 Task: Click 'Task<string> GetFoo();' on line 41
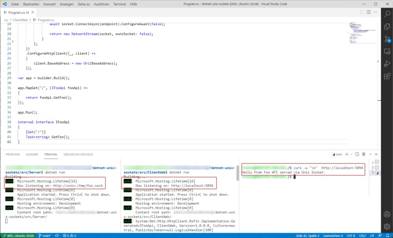pos(47,137)
